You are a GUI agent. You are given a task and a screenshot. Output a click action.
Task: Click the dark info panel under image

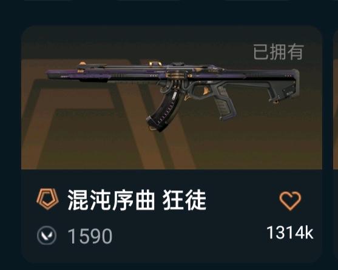(172, 217)
